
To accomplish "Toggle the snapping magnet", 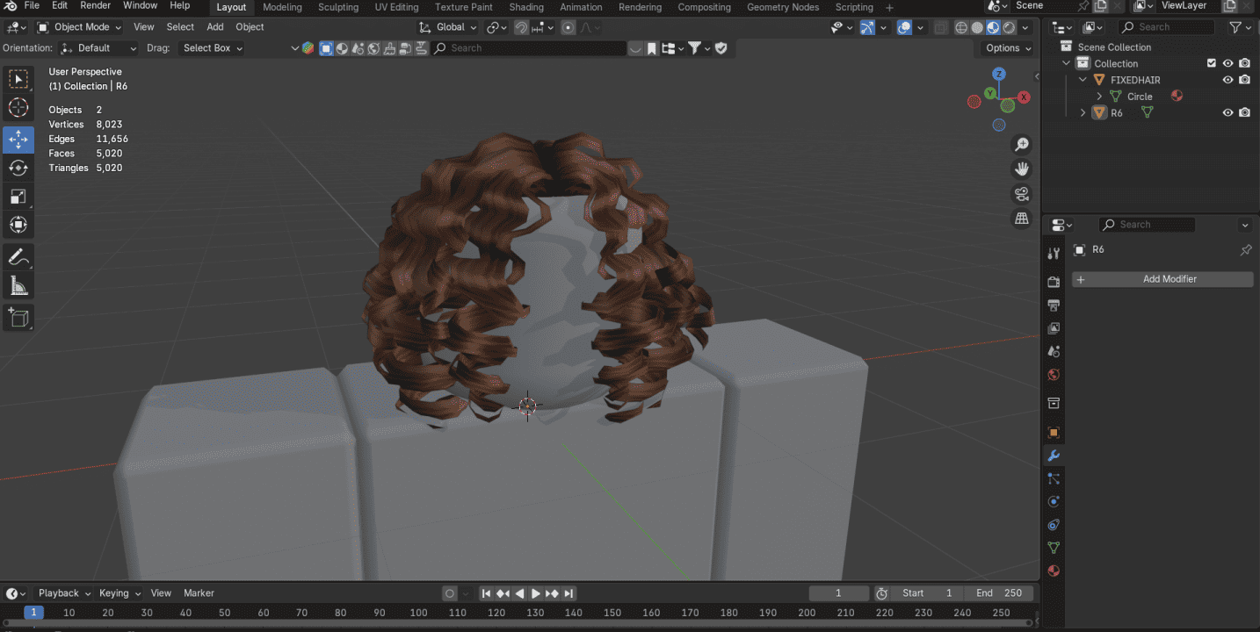I will click(x=521, y=27).
